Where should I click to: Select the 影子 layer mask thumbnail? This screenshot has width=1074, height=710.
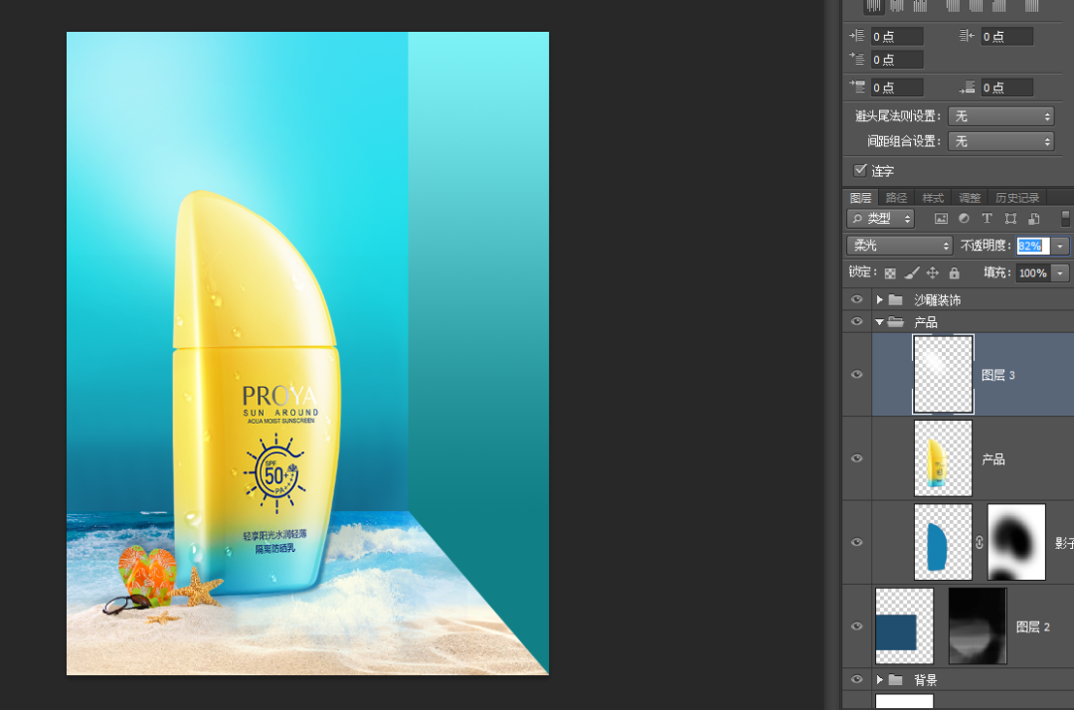1016,542
